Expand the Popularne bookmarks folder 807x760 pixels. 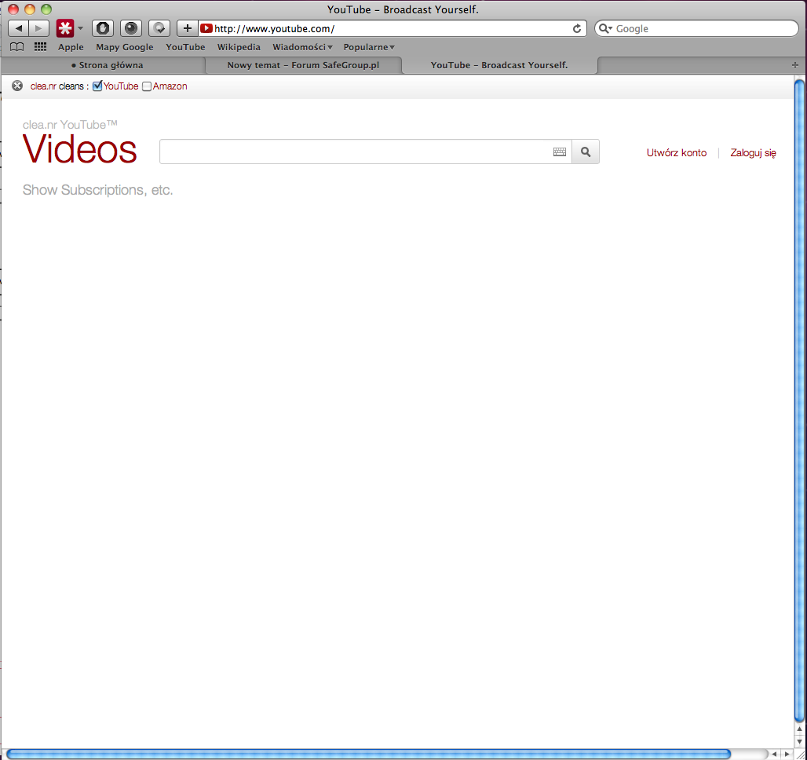click(369, 47)
